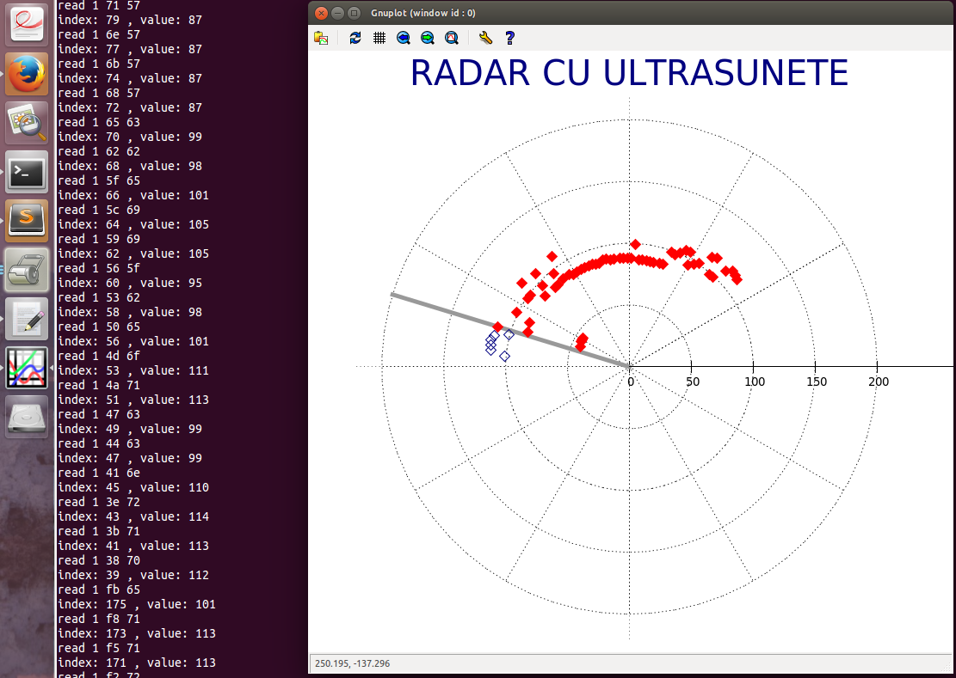Click terminal line 'index: 171 , value: 113'

[x=137, y=663]
